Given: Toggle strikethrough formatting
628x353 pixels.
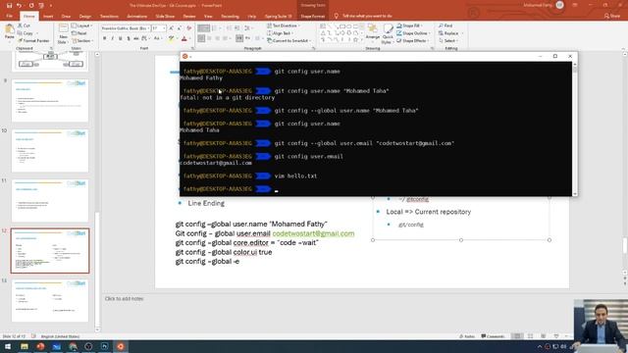Looking at the screenshot, I should [x=136, y=39].
